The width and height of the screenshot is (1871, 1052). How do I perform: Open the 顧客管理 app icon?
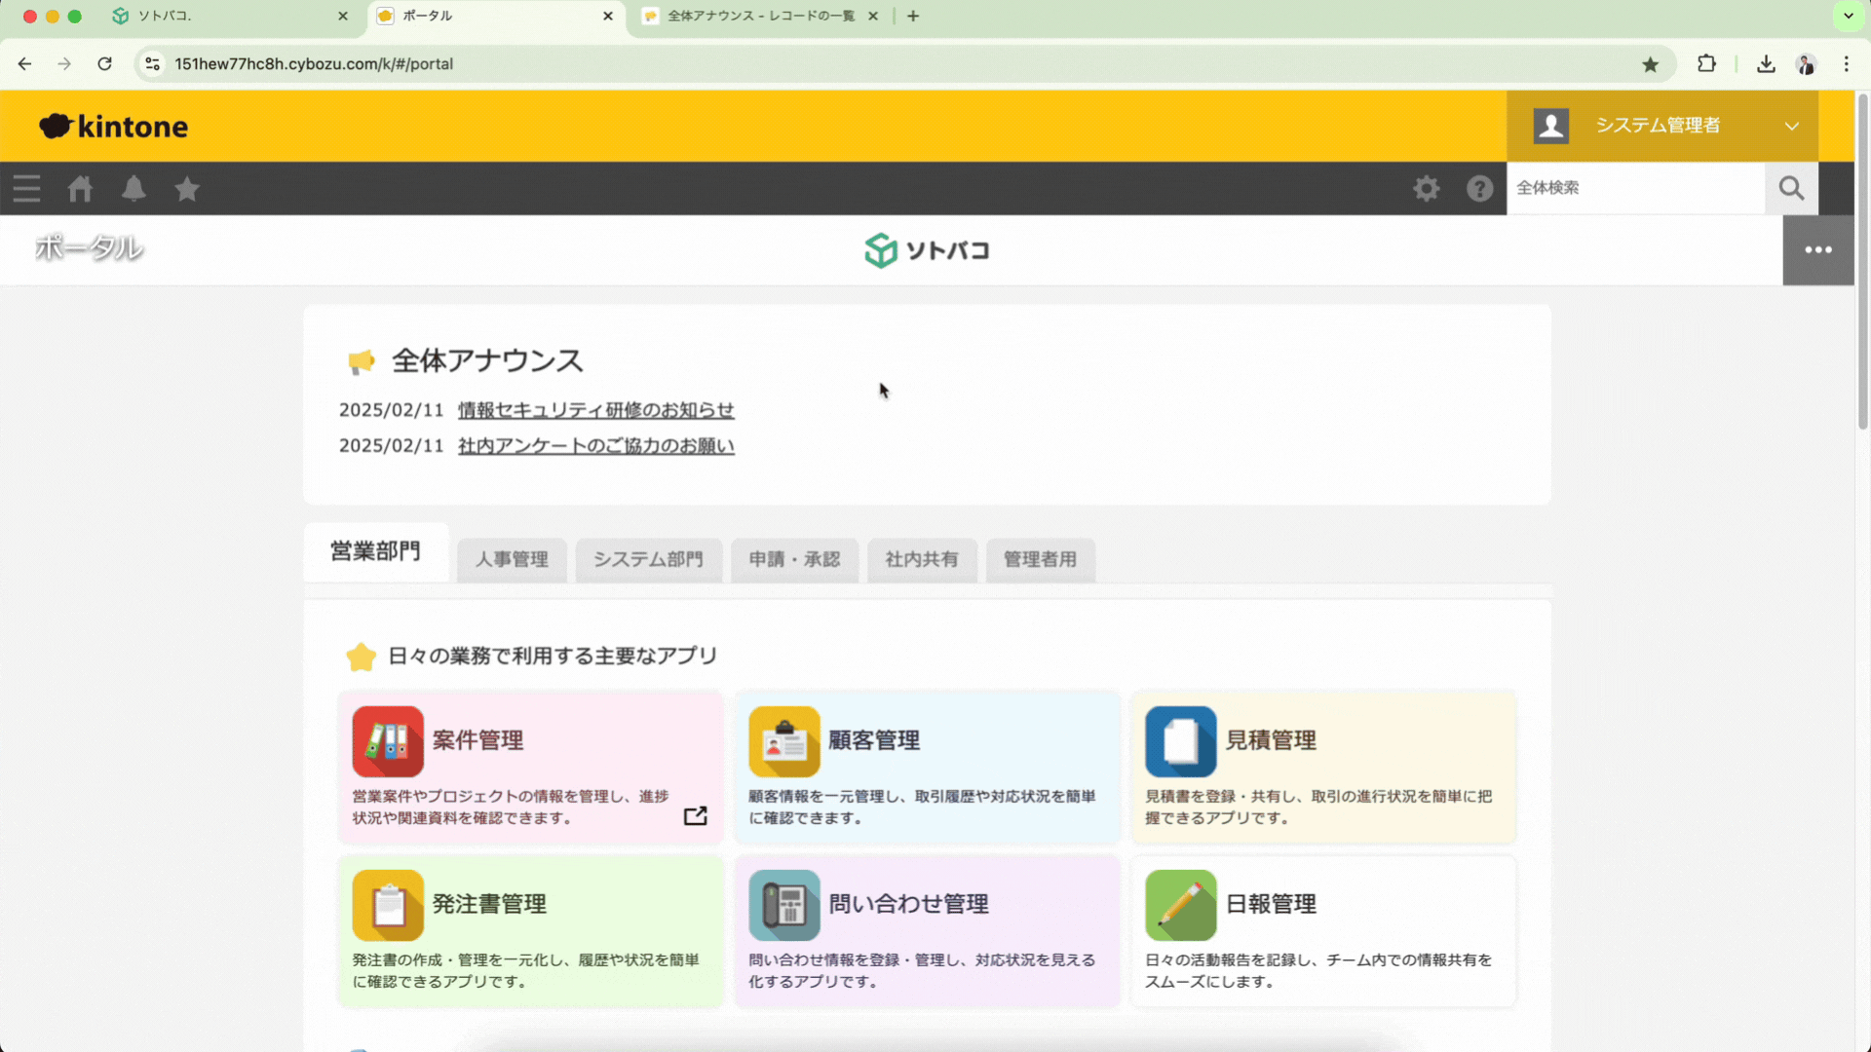784,741
